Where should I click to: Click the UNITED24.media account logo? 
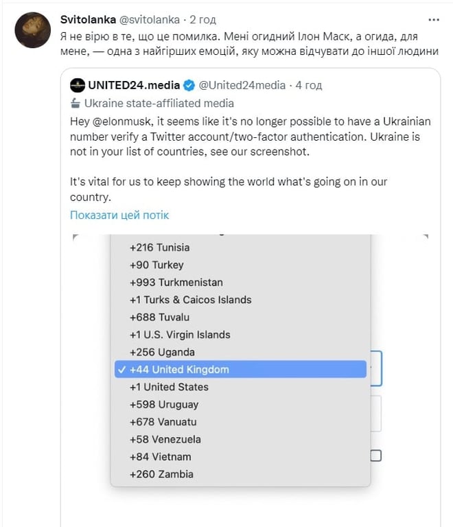click(78, 86)
